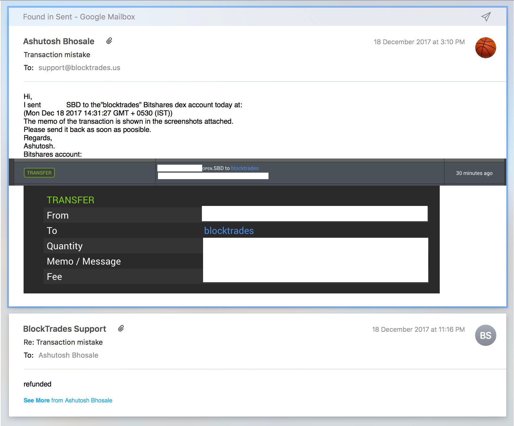This screenshot has width=514, height=426.
Task: Click the memo screenshots sentence in email
Action: pos(128,121)
